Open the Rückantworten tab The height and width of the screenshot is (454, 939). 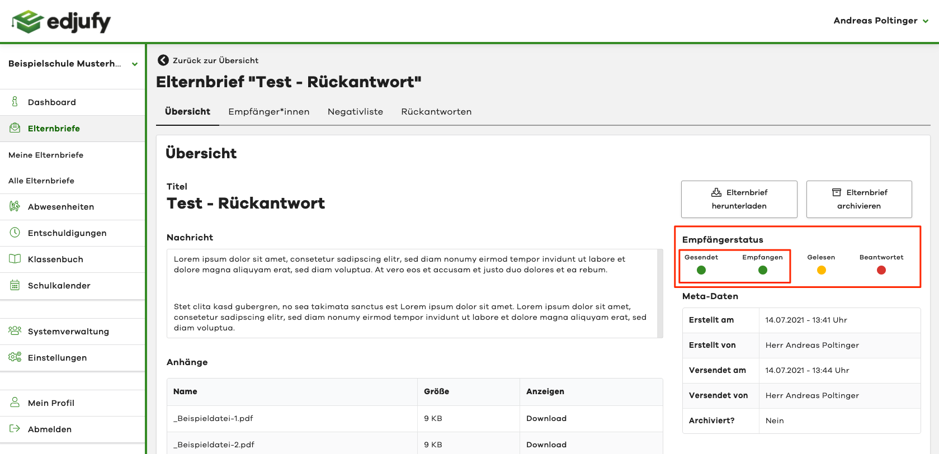[x=436, y=112]
